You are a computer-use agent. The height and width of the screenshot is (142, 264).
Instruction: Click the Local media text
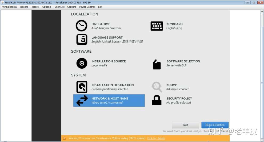tap(99, 65)
